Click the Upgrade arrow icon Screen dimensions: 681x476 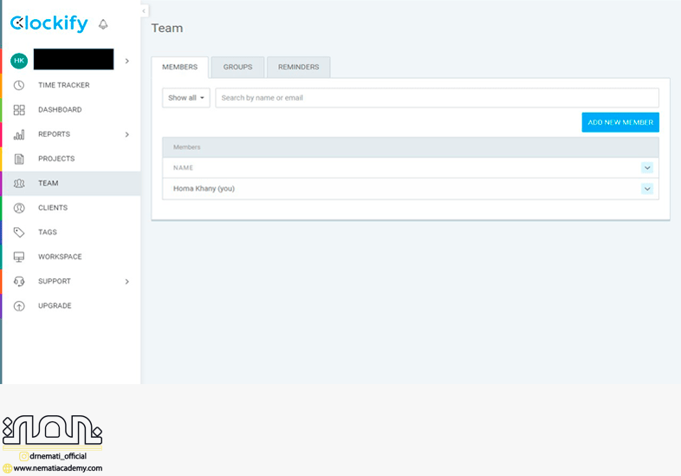coord(19,306)
